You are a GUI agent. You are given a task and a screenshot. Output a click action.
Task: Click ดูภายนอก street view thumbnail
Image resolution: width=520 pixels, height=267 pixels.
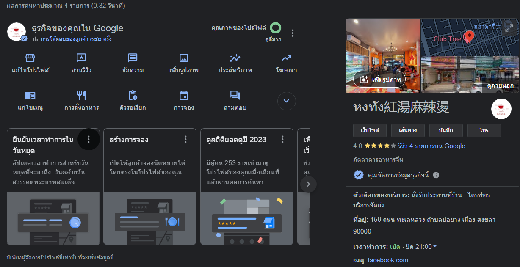[x=470, y=74]
